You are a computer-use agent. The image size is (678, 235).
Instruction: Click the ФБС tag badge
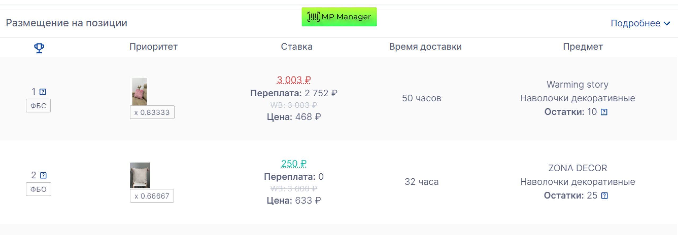[38, 106]
